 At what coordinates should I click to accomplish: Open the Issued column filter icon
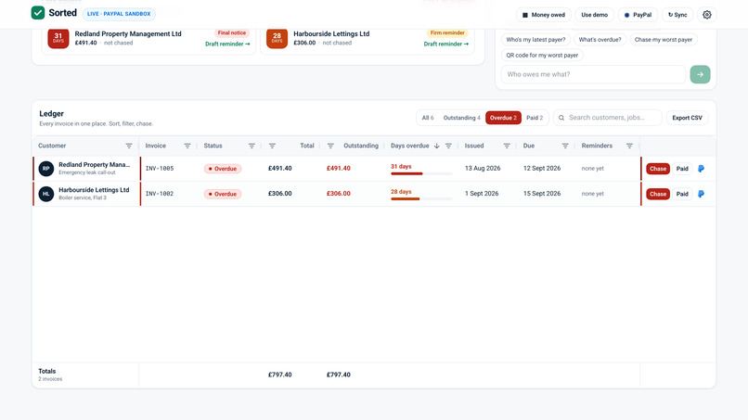(507, 146)
